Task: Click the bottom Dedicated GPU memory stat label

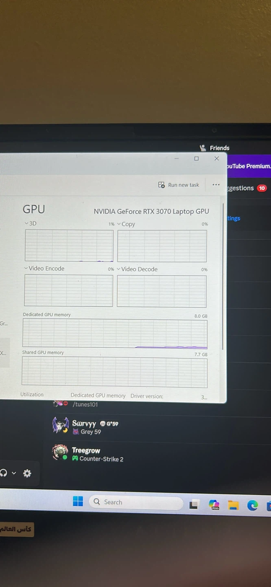Action: pyautogui.click(x=98, y=395)
